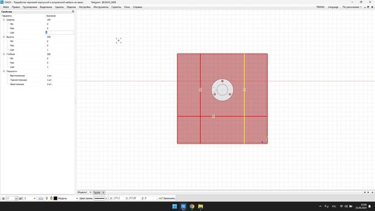Open the Выделение menu
Image resolution: width=375 pixels, height=211 pixels.
click(x=46, y=7)
